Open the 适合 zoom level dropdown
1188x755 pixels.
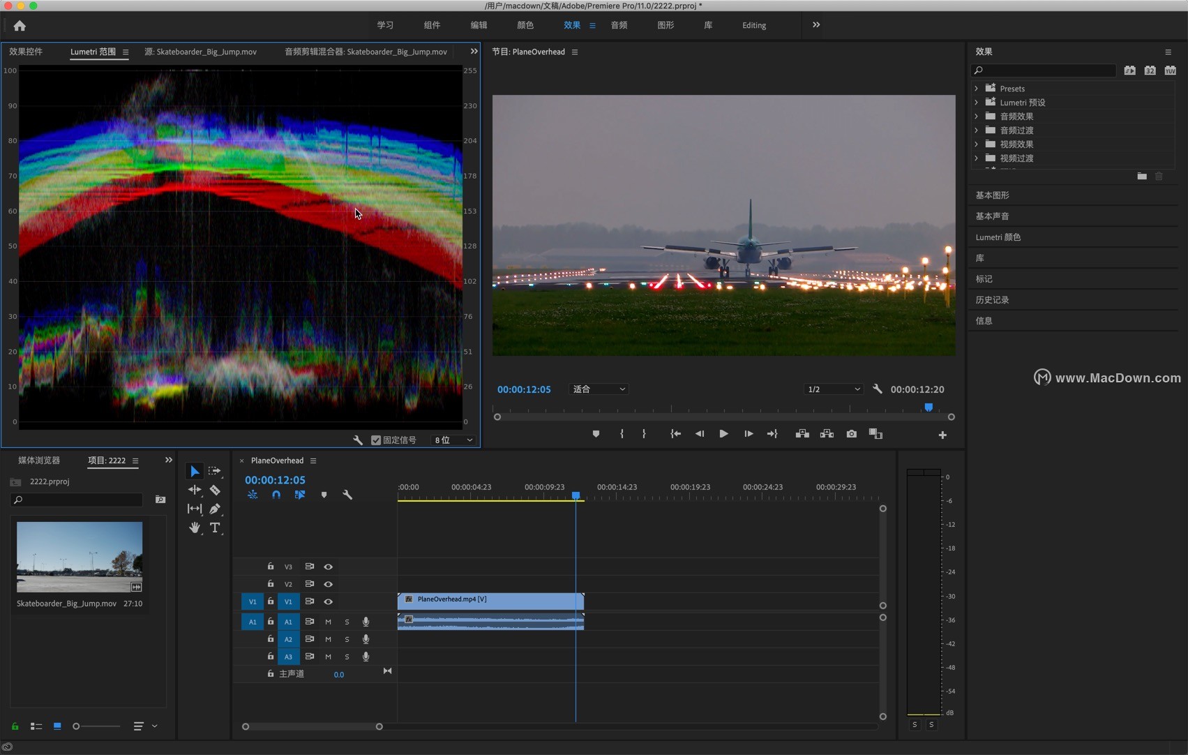598,389
